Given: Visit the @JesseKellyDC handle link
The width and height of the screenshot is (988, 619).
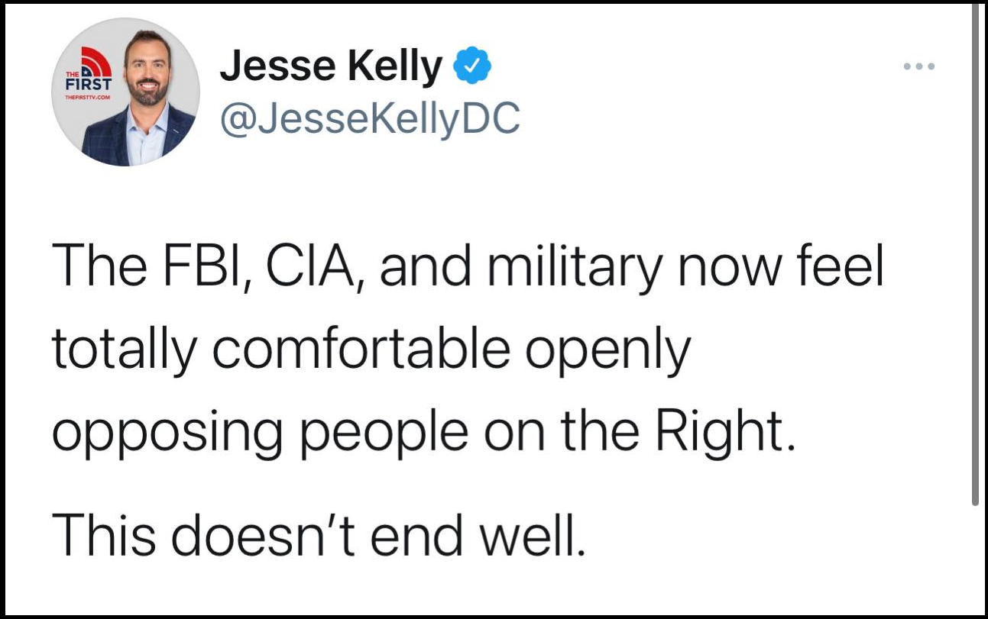Looking at the screenshot, I should [x=371, y=118].
